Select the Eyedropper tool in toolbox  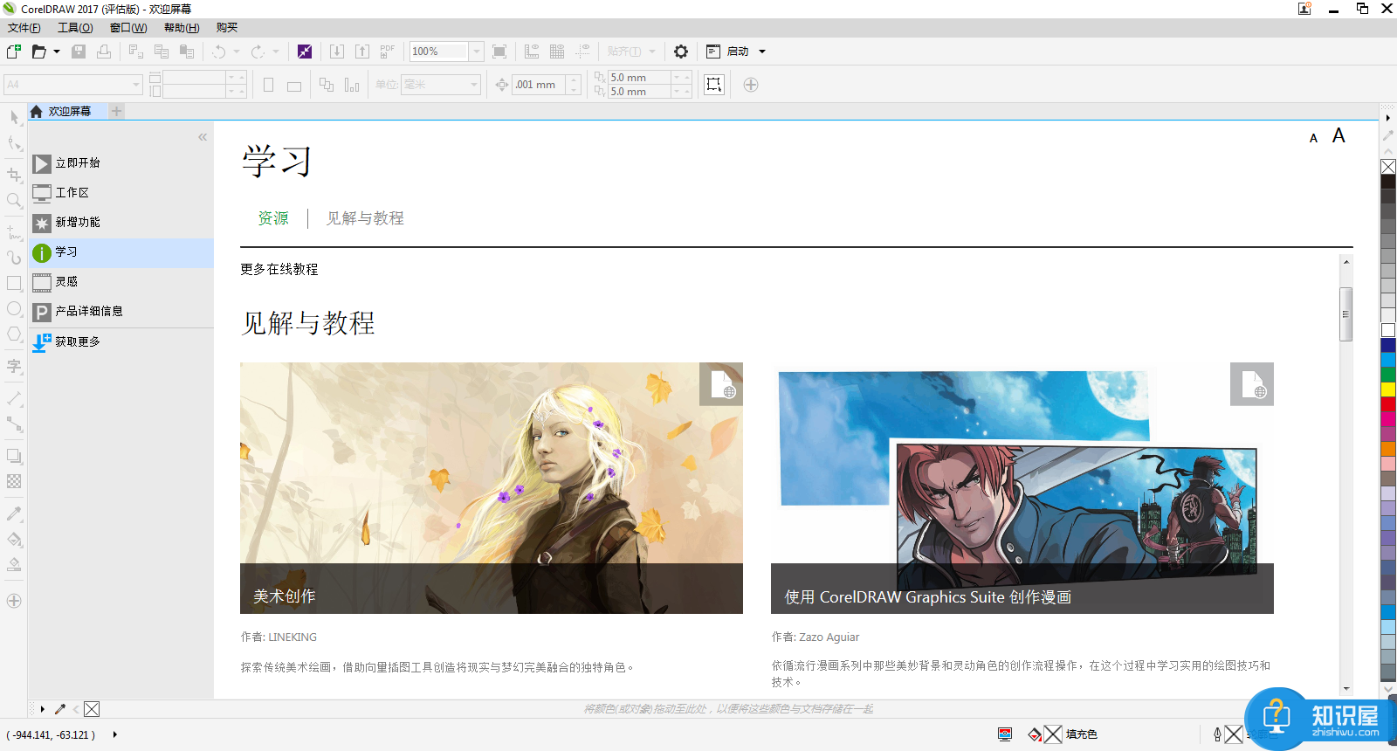pyautogui.click(x=14, y=514)
